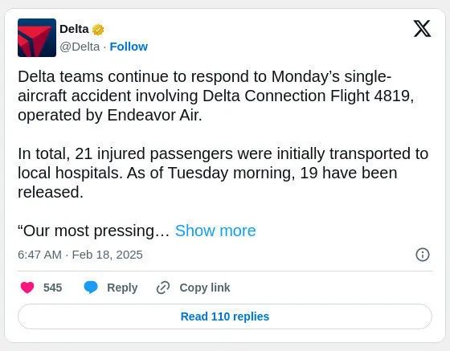The image size is (450, 351).
Task: Click the Feb 18, 2025 date
Action: [107, 255]
